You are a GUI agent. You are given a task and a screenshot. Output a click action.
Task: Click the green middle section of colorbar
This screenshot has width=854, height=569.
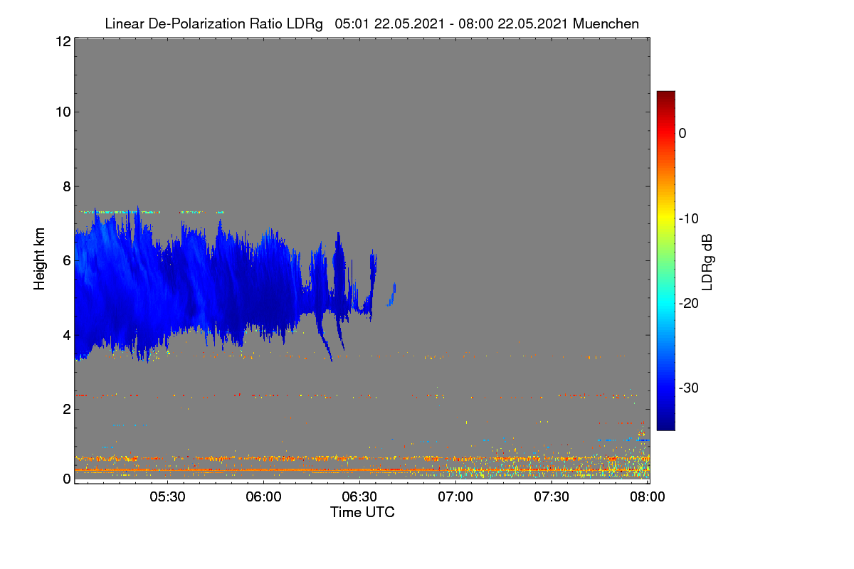pos(665,260)
